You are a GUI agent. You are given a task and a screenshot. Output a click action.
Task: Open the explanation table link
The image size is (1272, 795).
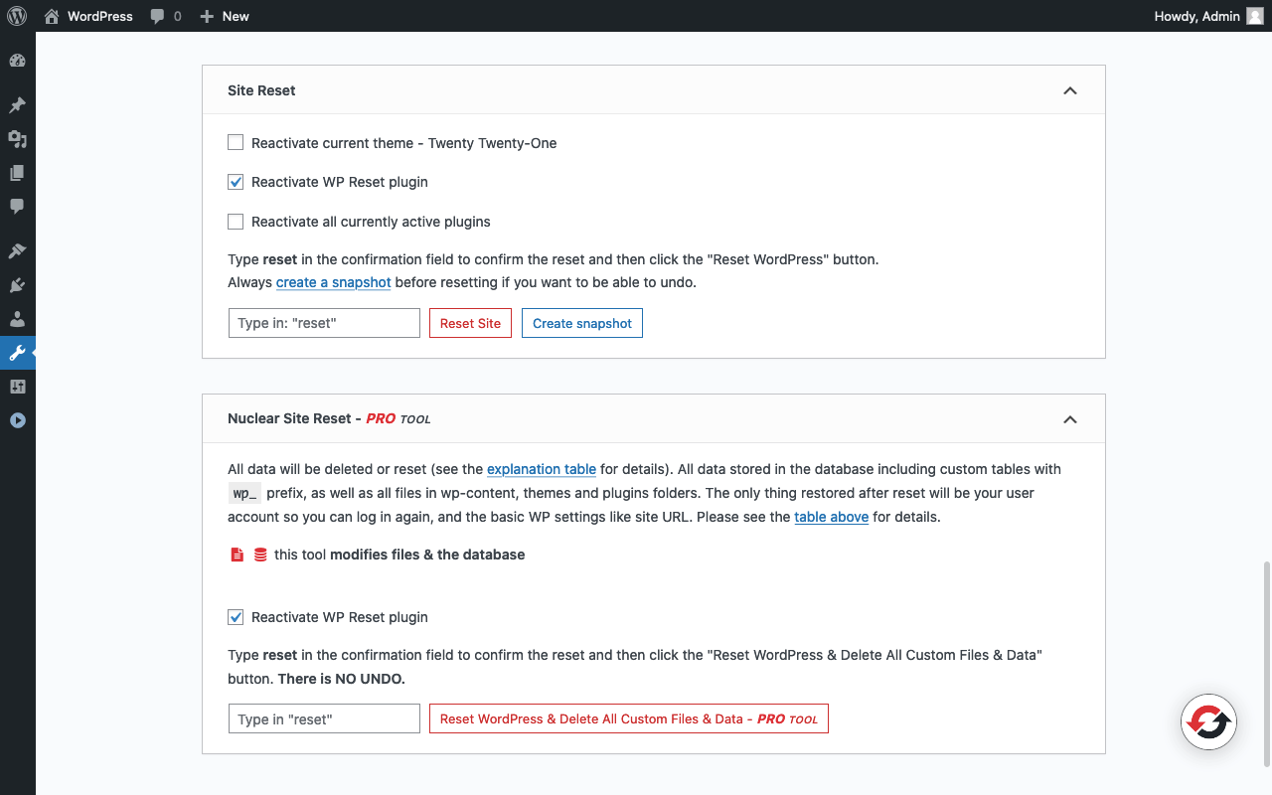(x=542, y=469)
